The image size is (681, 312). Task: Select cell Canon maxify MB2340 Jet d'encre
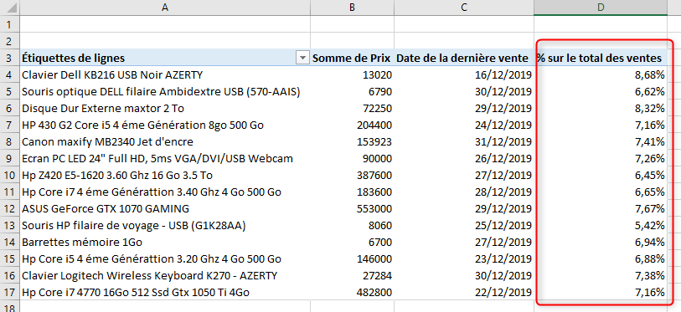(165, 142)
